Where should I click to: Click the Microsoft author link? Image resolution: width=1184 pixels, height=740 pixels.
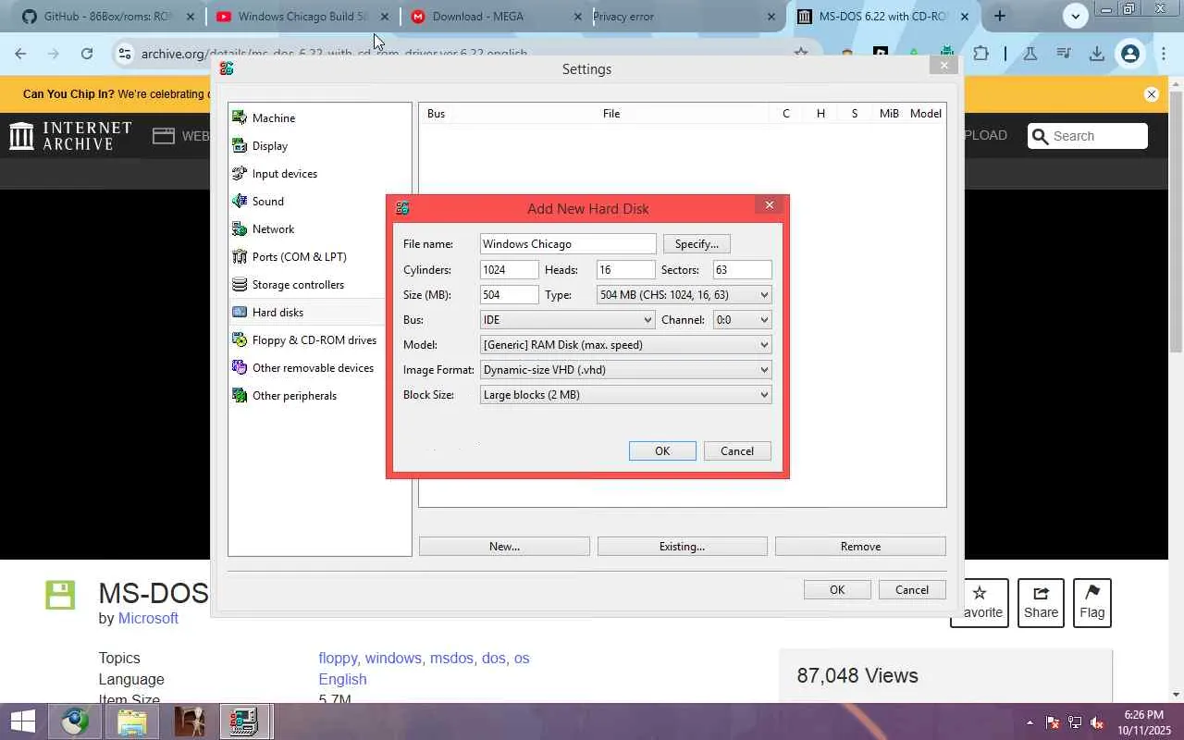pos(148,619)
